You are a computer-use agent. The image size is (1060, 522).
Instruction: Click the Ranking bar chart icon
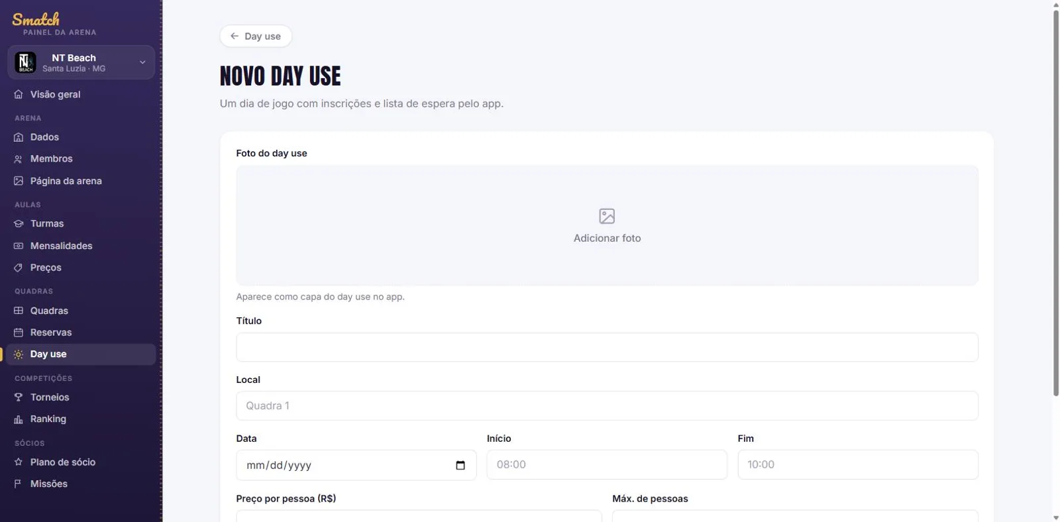pos(19,419)
